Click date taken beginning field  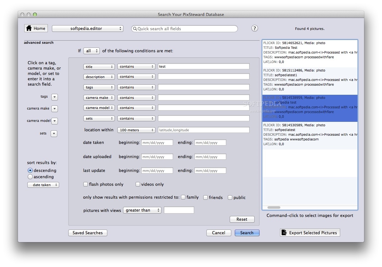coord(157,143)
